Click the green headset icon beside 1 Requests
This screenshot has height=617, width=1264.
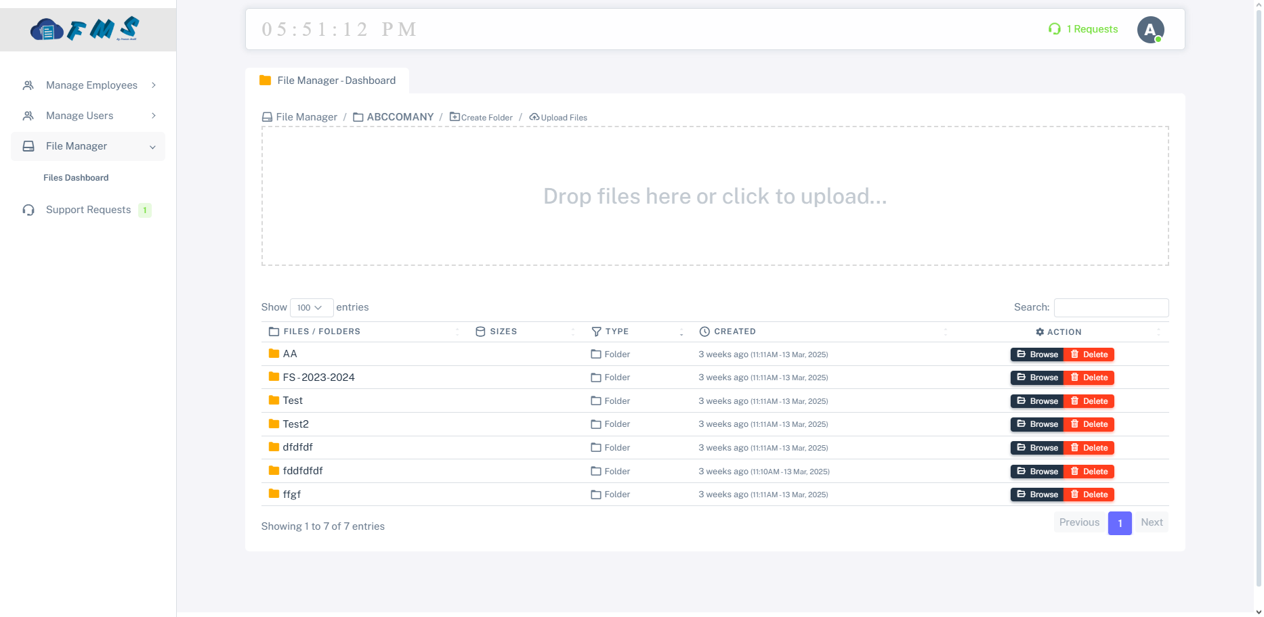[x=1054, y=29]
